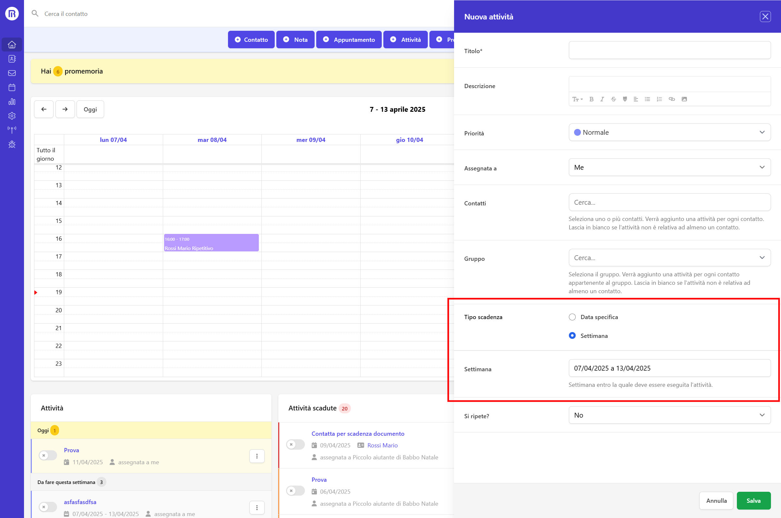781x518 pixels.
Task: Select the Data specifica radio option
Action: click(572, 317)
